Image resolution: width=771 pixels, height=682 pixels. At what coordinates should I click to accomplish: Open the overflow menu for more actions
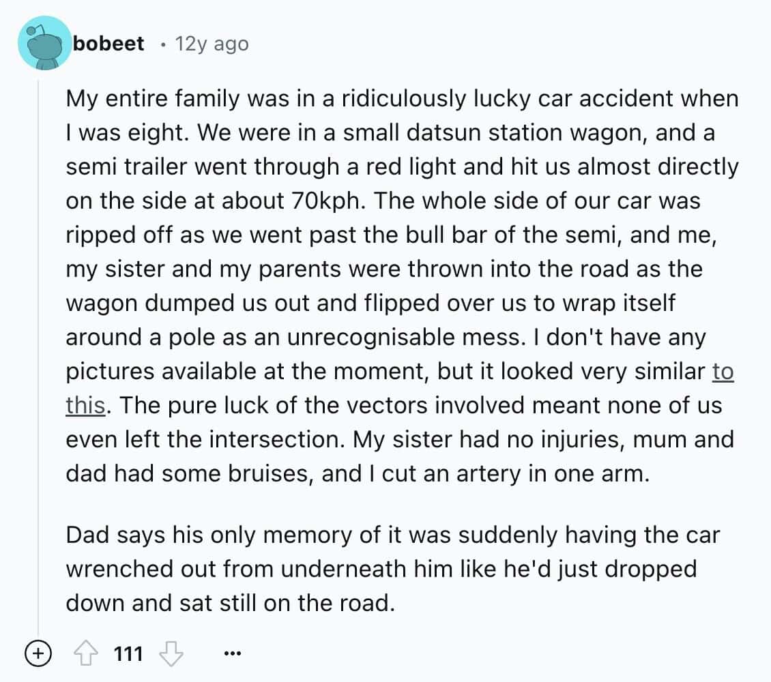pos(233,653)
